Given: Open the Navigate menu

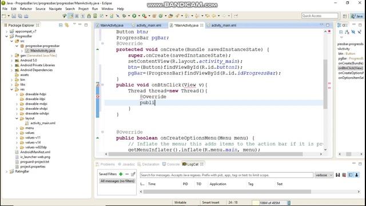Looking at the screenshot, I should coord(55,9).
